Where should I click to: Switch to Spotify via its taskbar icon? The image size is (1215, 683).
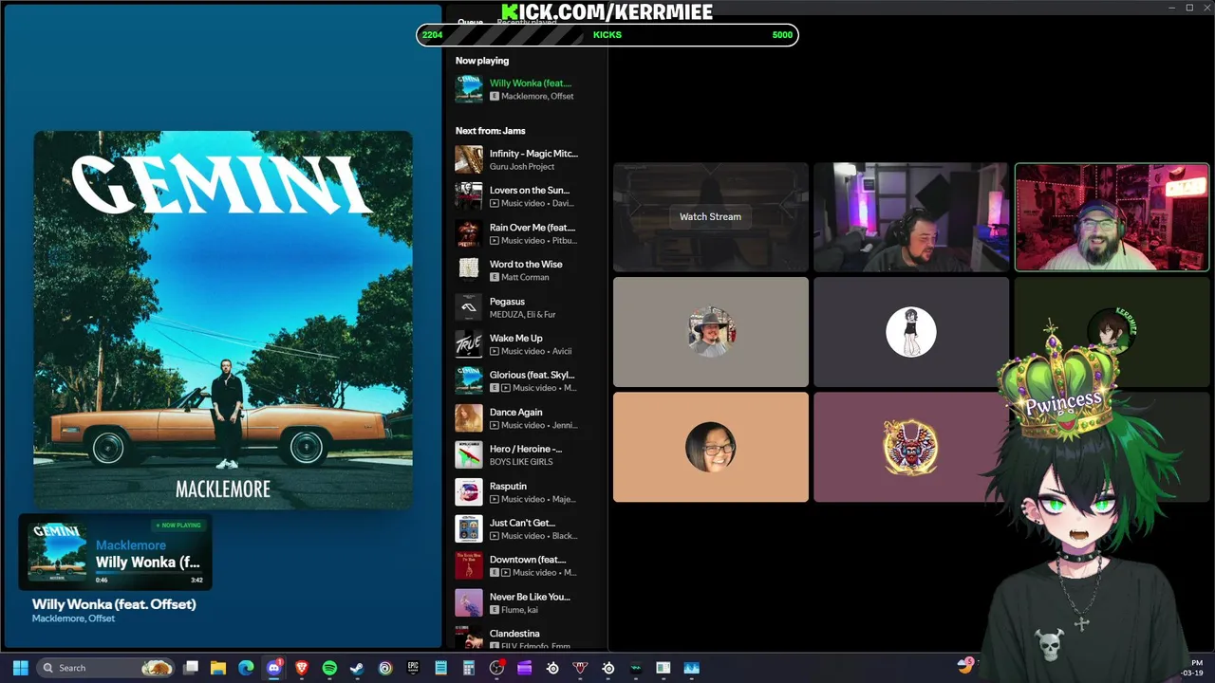(329, 668)
